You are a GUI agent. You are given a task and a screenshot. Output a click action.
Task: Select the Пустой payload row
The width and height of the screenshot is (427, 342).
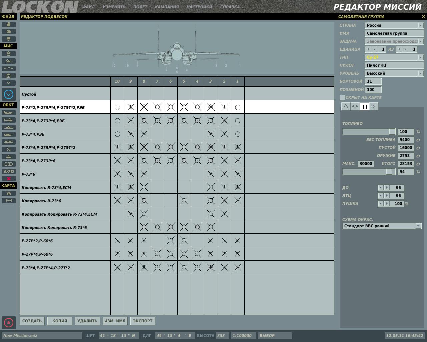[177, 94]
